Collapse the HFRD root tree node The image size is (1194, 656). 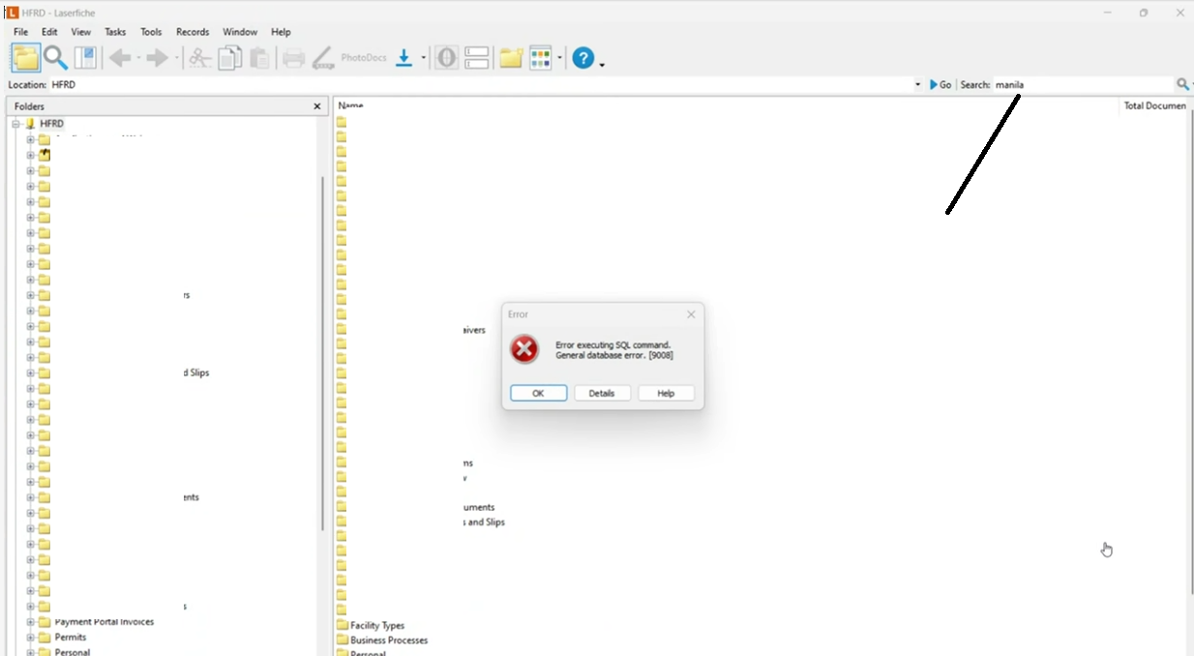coord(15,124)
